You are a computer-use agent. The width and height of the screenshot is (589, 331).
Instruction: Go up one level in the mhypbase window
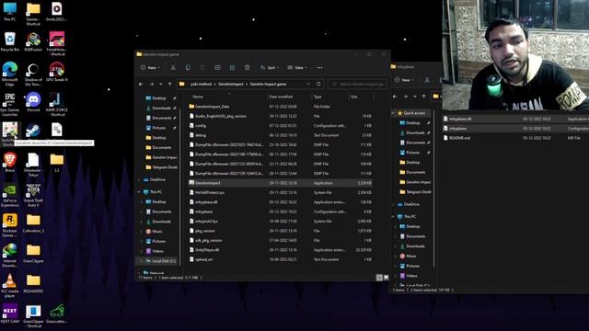[423, 97]
